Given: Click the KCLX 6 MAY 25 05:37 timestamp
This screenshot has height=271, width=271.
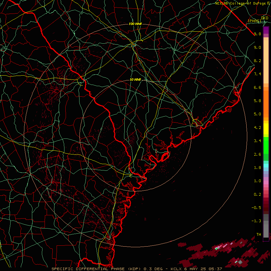Looking at the screenshot, I should pos(196,269).
